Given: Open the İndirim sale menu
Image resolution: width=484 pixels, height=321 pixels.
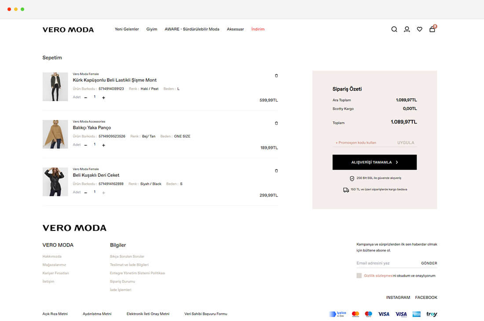Looking at the screenshot, I should [258, 29].
